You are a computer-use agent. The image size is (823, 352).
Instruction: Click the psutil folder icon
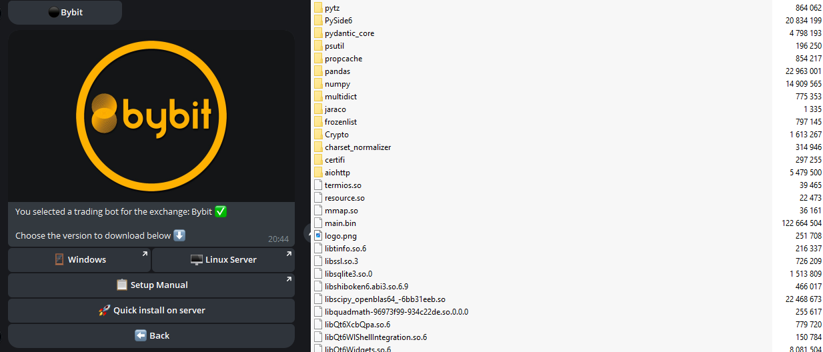318,46
